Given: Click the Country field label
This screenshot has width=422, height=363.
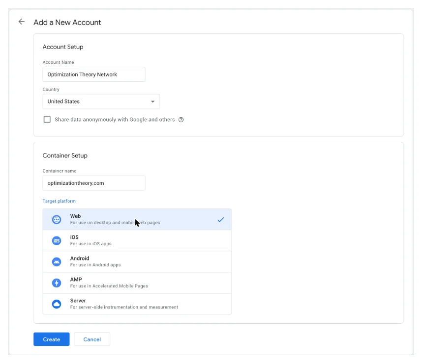Looking at the screenshot, I should 51,89.
